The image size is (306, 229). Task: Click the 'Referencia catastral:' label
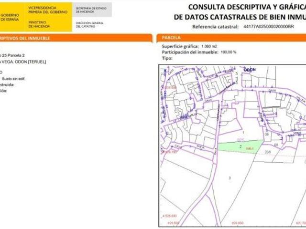click(216, 27)
